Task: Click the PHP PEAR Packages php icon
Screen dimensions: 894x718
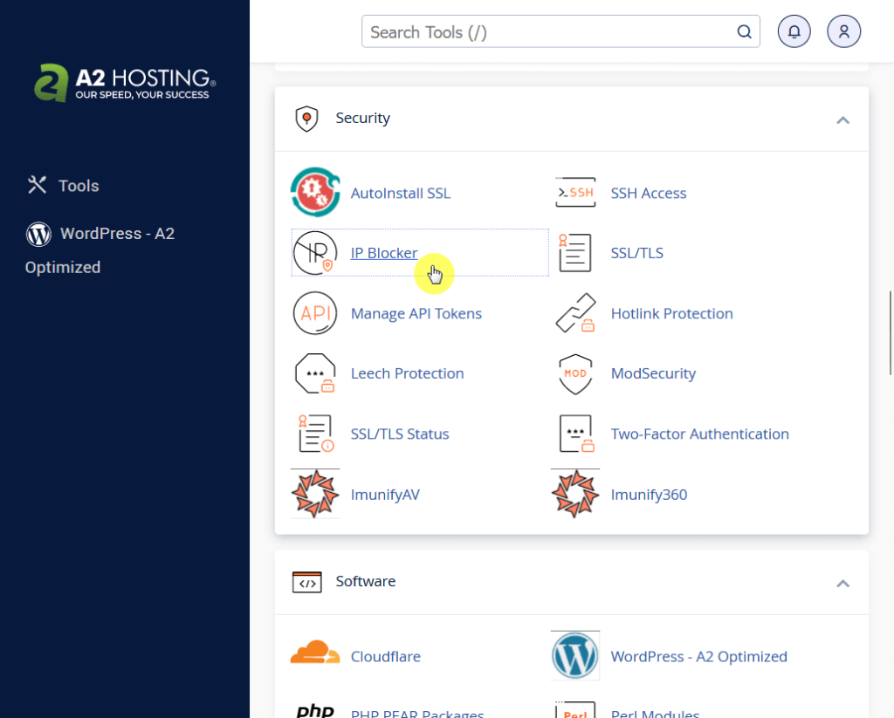Action: tap(315, 710)
